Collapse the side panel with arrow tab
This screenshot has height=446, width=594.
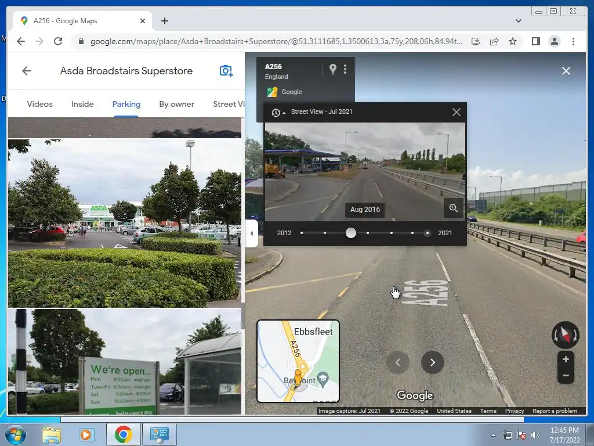click(252, 233)
